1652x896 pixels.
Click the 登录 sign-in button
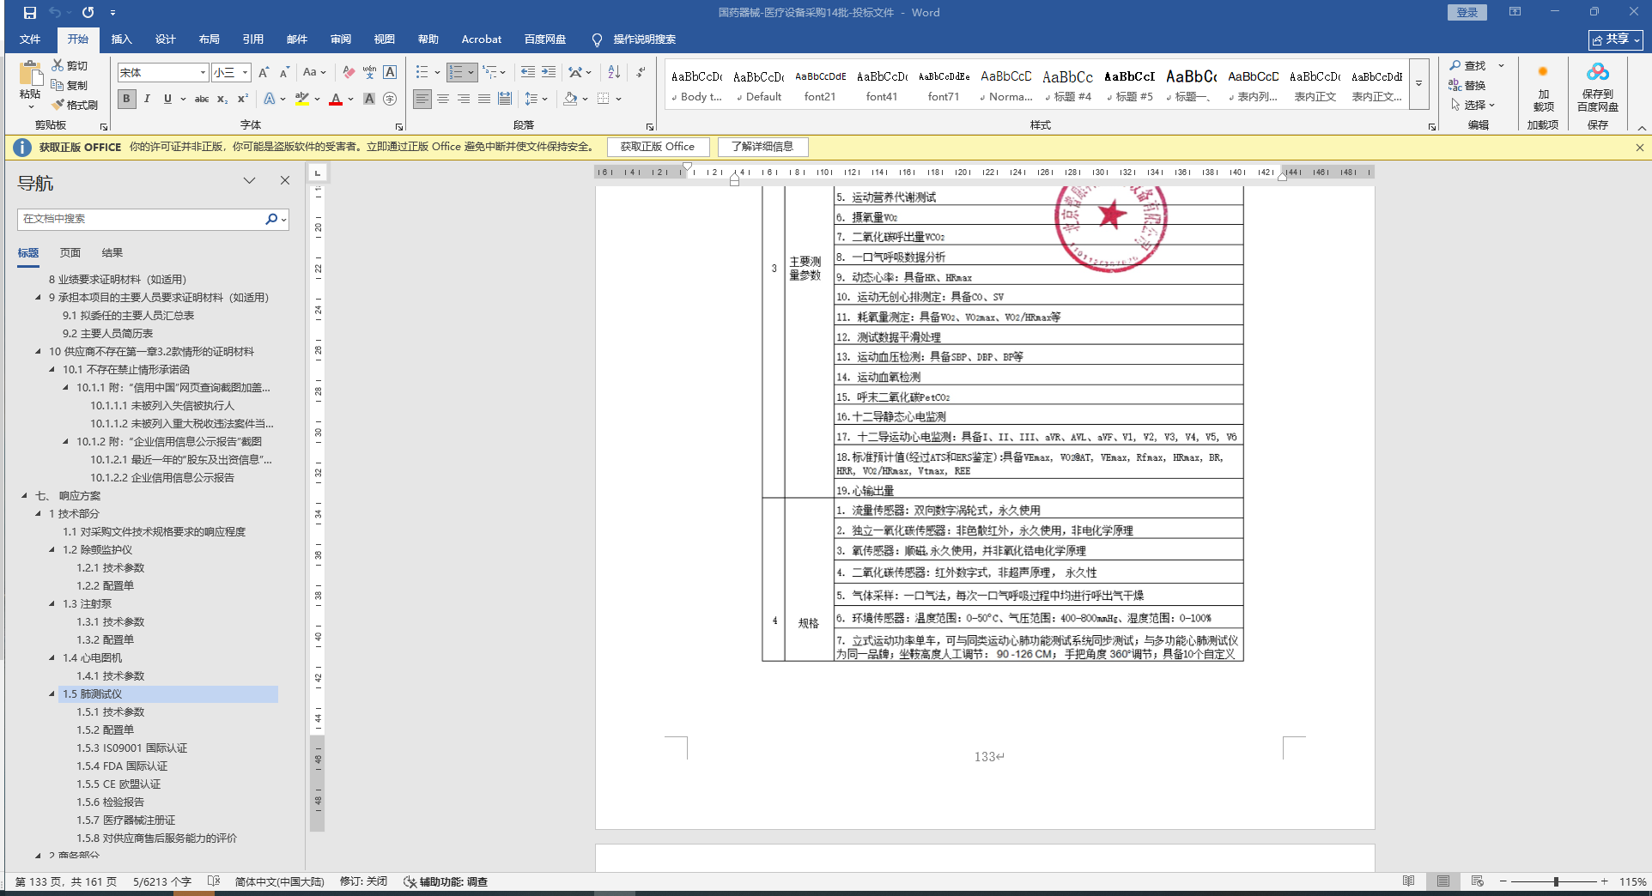coord(1467,13)
